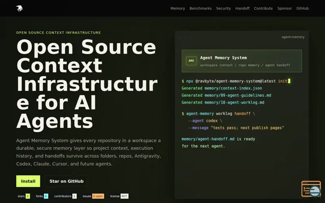325x203 pixels.
Task: Open the floating terminal widget icon
Action: (311, 189)
